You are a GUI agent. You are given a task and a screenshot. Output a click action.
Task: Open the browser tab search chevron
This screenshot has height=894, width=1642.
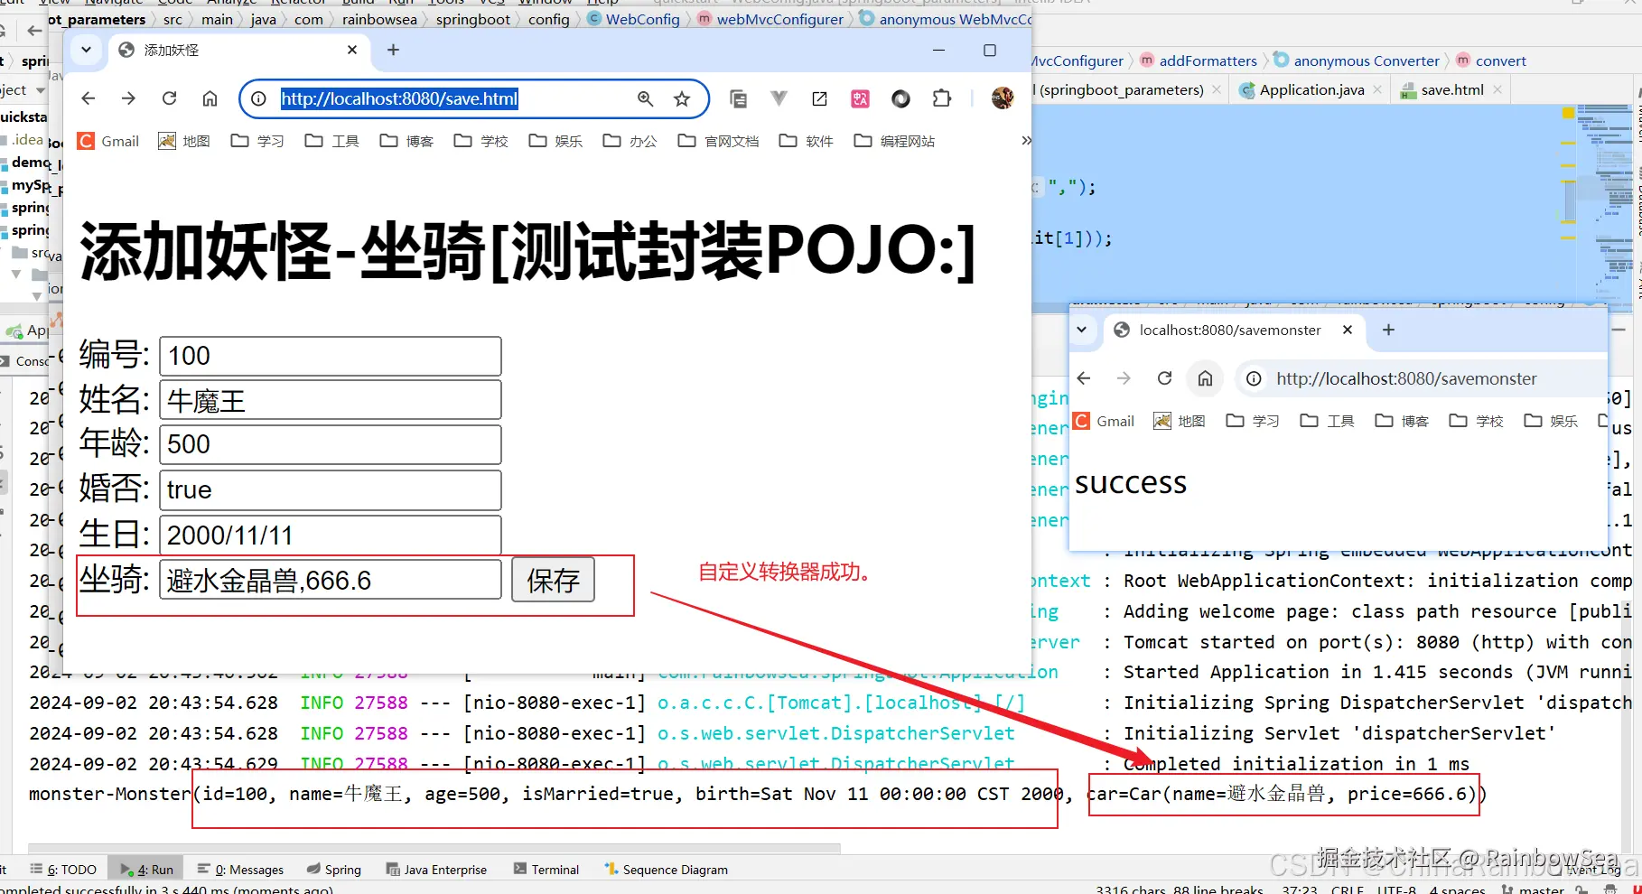click(86, 50)
